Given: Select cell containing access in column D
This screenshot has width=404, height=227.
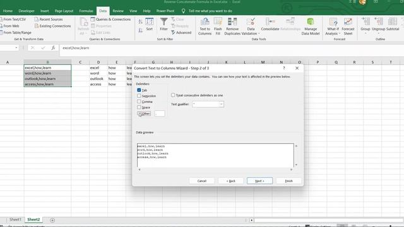Looking at the screenshot, I should [98, 84].
